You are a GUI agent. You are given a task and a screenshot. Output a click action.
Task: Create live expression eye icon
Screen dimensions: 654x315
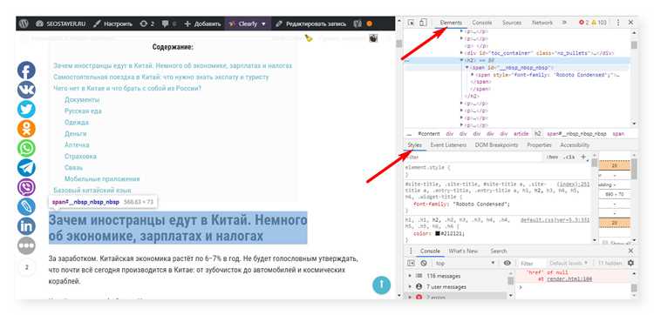[508, 263]
